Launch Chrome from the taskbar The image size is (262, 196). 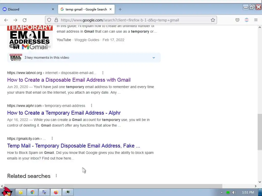[x=32, y=192]
